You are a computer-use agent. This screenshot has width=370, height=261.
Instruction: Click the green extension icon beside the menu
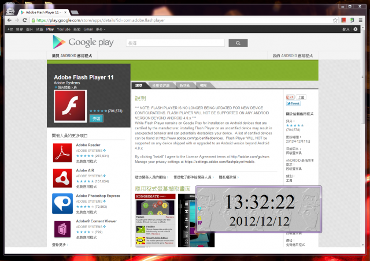352,20
